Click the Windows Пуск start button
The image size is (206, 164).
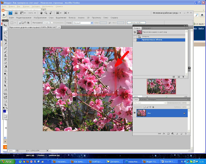click(x=6, y=161)
